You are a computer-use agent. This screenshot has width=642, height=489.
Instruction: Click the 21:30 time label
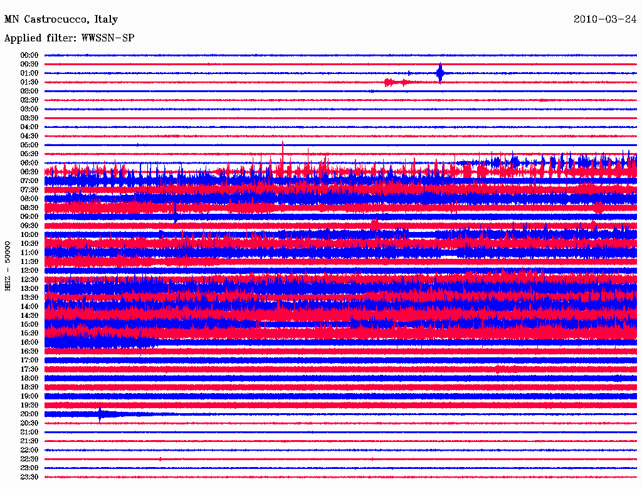pos(29,441)
